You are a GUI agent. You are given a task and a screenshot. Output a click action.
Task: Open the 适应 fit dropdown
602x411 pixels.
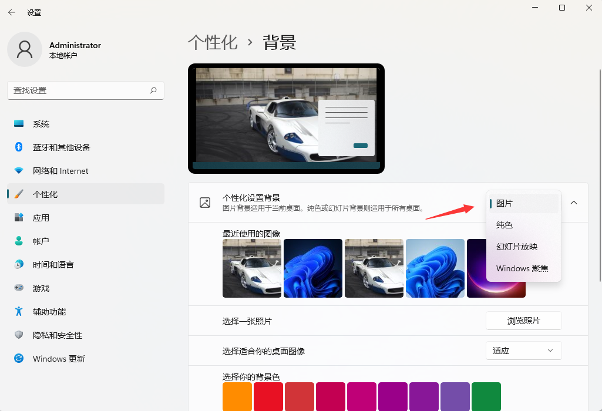(x=523, y=350)
